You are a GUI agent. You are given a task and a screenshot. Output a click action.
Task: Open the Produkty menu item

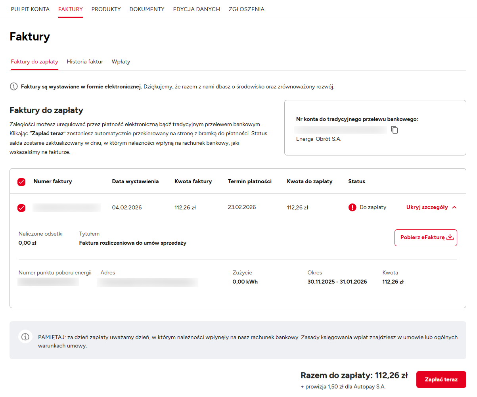pyautogui.click(x=106, y=9)
